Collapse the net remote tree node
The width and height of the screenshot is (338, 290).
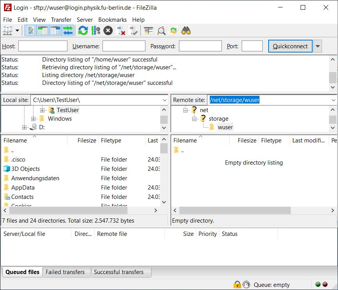point(185,110)
